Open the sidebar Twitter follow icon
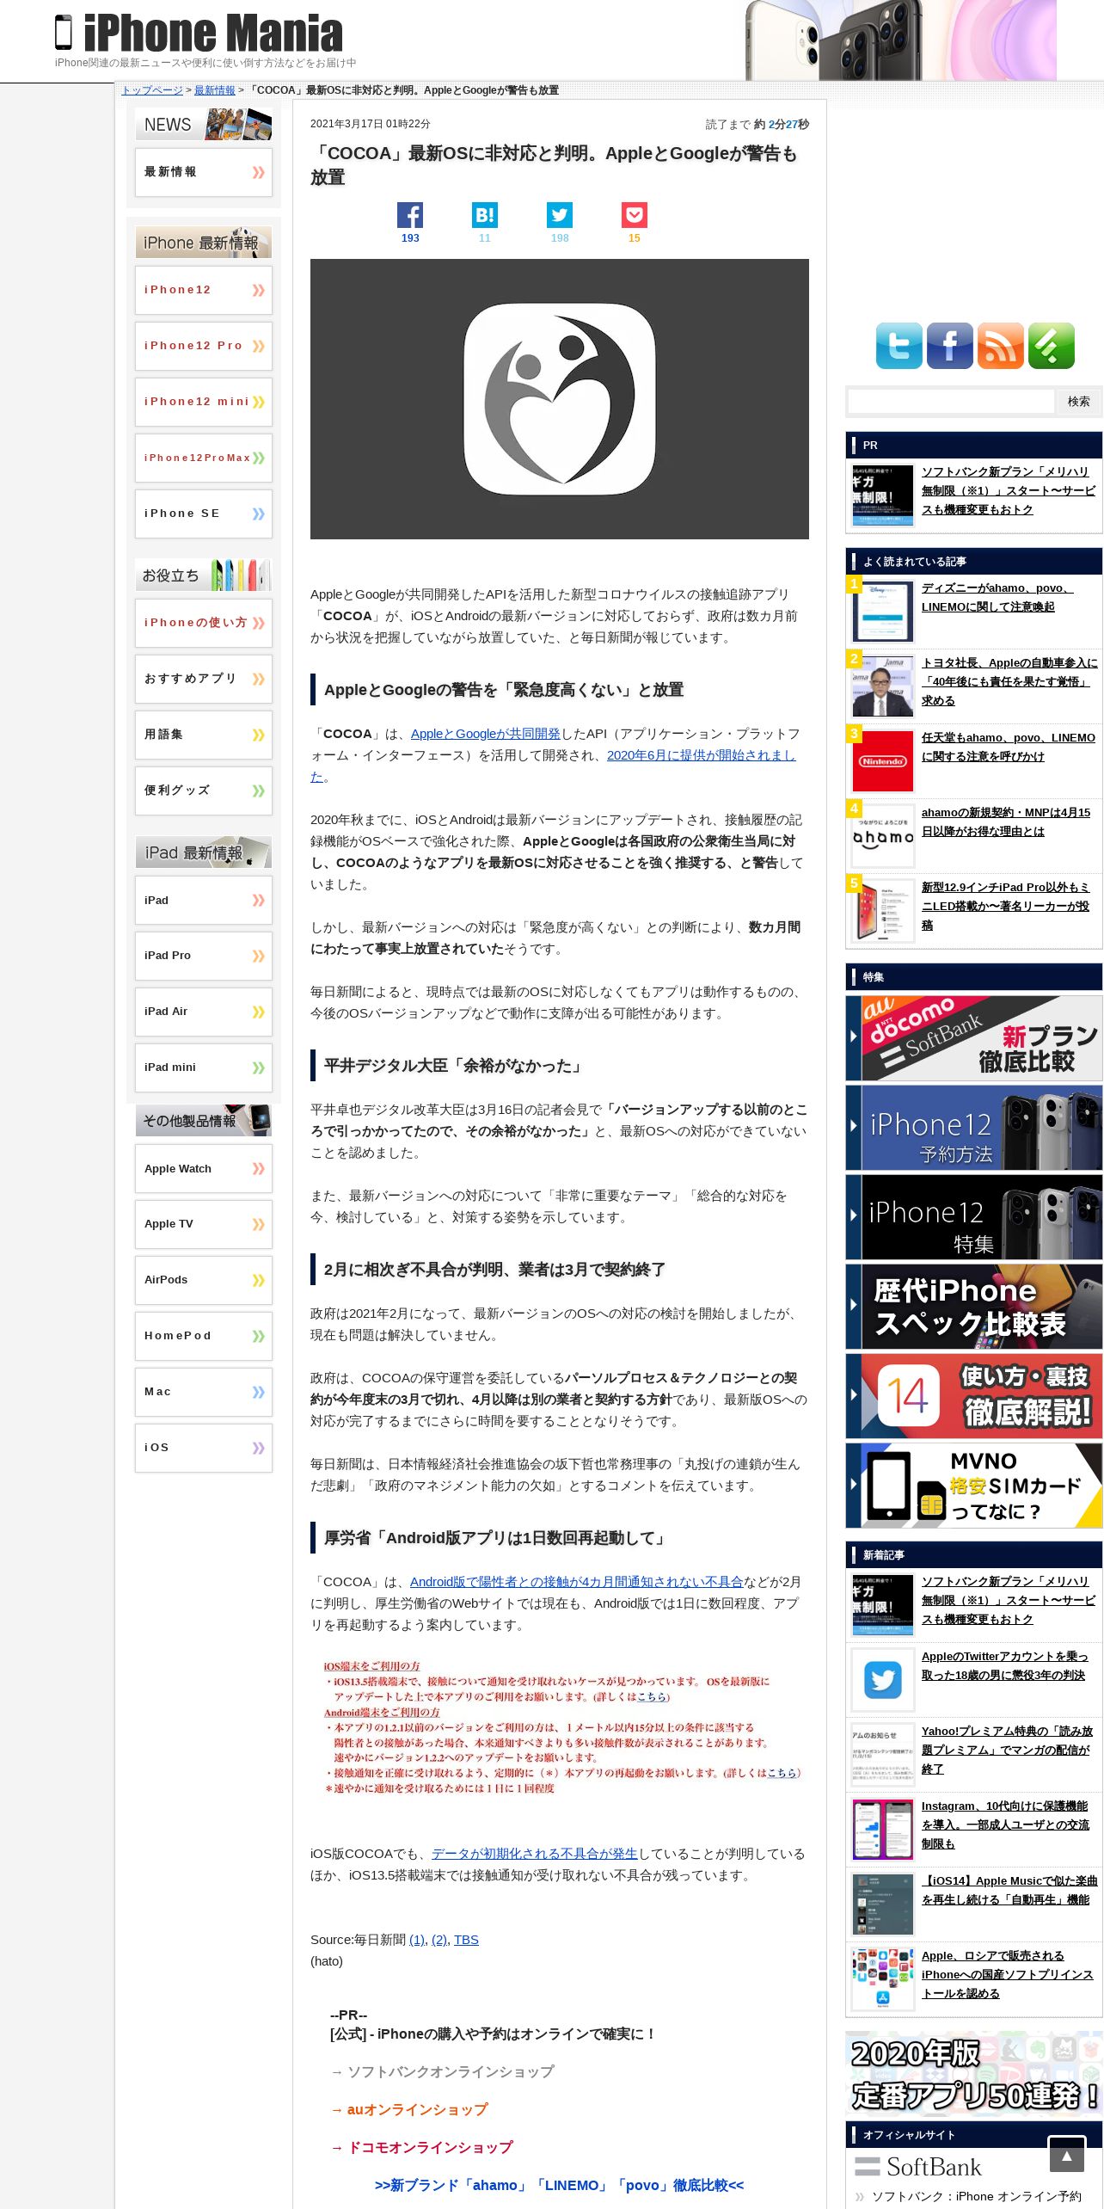Viewport: 1104px width, 2209px height. [899, 346]
